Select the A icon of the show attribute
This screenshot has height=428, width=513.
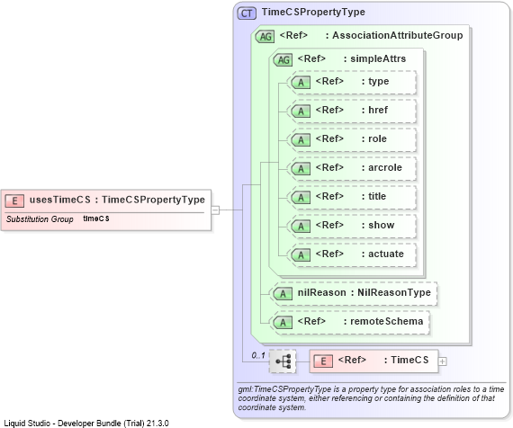[x=301, y=227]
